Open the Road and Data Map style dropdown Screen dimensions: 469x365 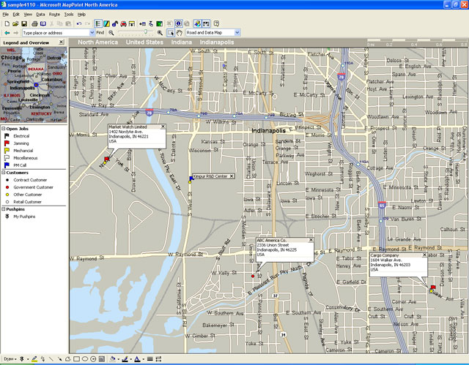237,32
